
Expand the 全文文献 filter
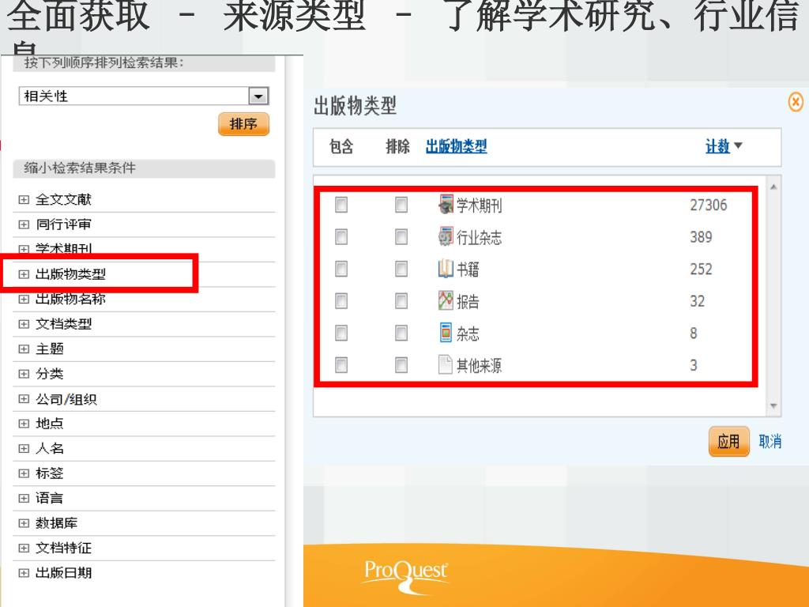pyautogui.click(x=24, y=200)
